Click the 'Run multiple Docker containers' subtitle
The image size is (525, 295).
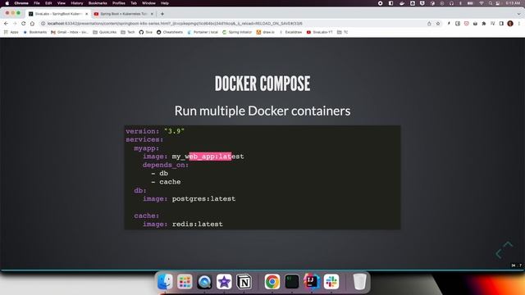(262, 111)
